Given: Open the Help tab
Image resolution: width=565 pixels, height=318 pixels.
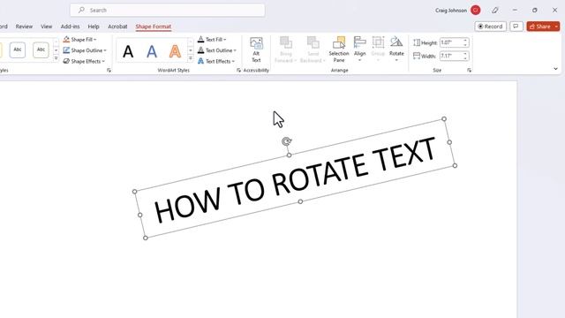Looking at the screenshot, I should point(94,26).
